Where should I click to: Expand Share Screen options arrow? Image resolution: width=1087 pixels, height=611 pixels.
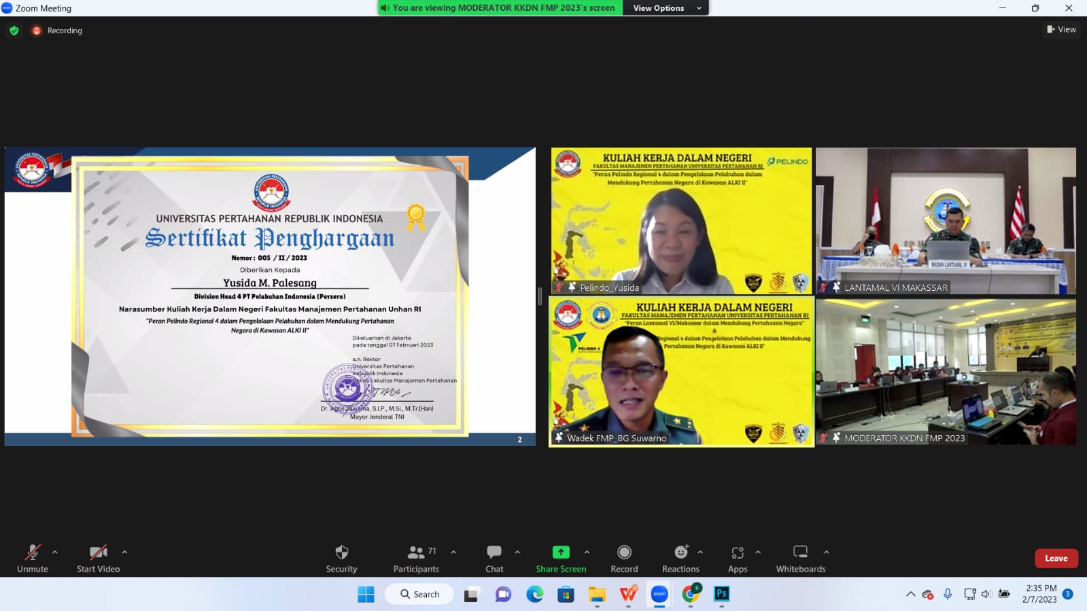(x=587, y=552)
